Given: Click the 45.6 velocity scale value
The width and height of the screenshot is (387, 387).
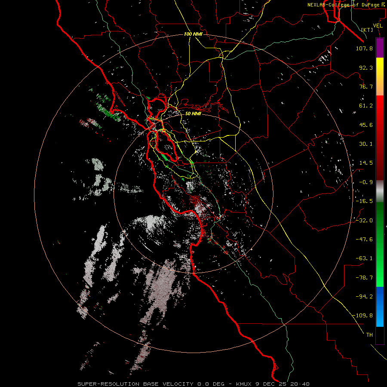Looking at the screenshot, I should (366, 125).
